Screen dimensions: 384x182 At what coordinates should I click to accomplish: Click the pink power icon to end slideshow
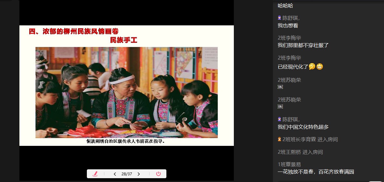(x=158, y=174)
